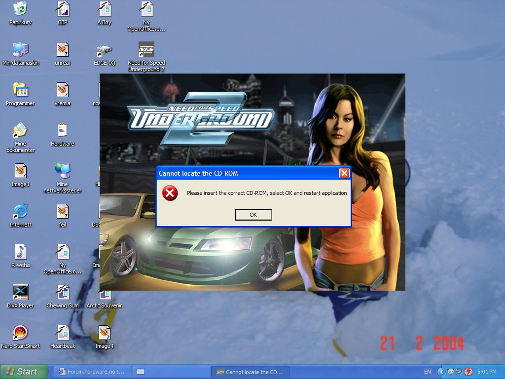Expand hidden system tray icons chevron
This screenshot has width=505, height=379.
click(x=441, y=372)
